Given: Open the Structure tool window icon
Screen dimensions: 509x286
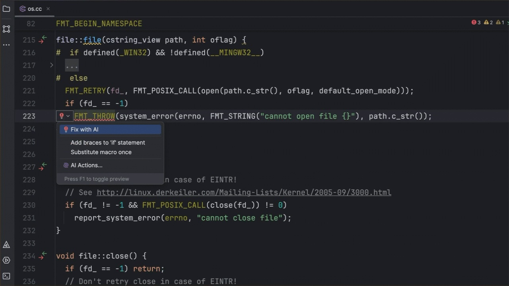Looking at the screenshot, I should pos(6,29).
